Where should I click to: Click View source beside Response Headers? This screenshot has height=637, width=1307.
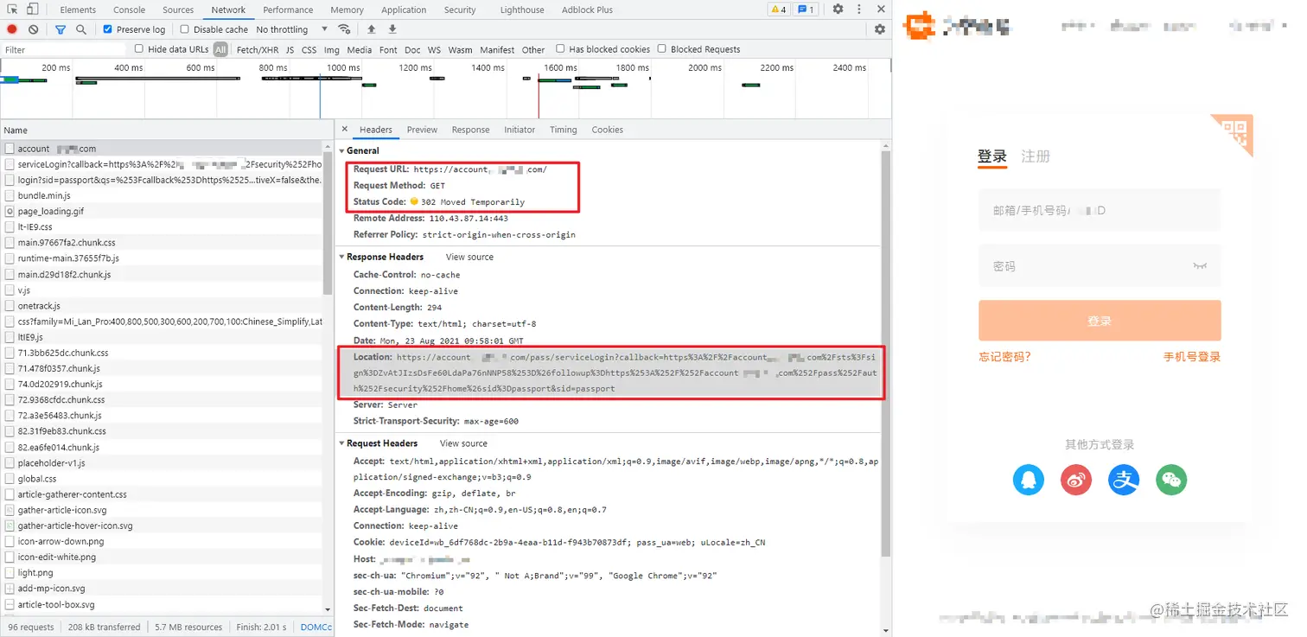coord(469,257)
